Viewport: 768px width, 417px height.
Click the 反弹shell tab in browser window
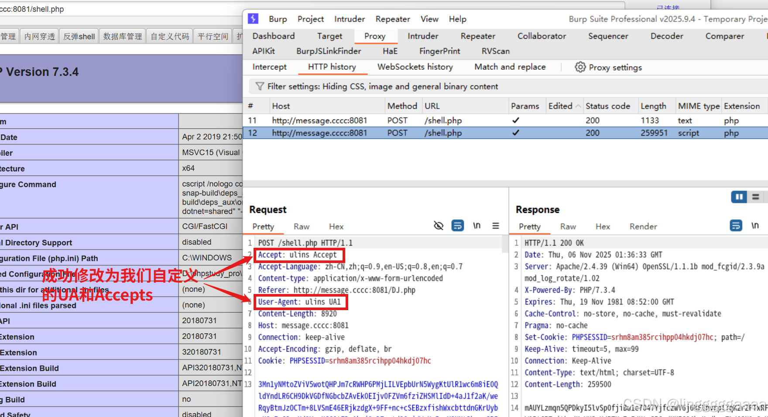coord(79,36)
